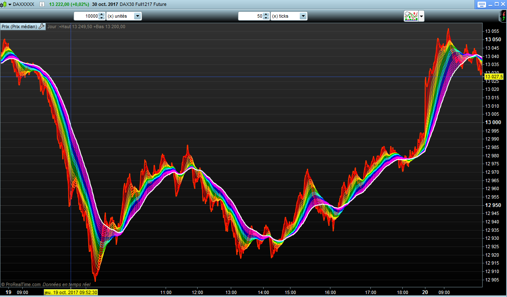Open the (x) ticks dropdown
The width and height of the screenshot is (507, 297).
[x=303, y=16]
